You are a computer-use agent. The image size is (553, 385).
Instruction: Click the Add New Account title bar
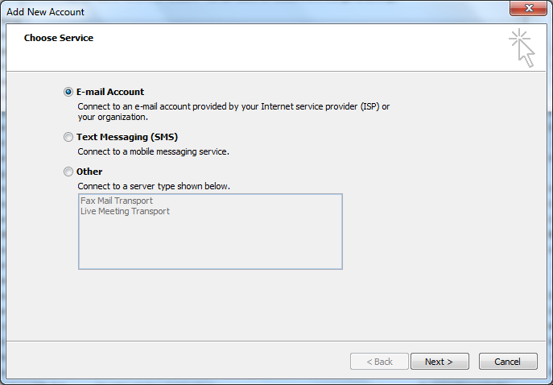(x=241, y=11)
